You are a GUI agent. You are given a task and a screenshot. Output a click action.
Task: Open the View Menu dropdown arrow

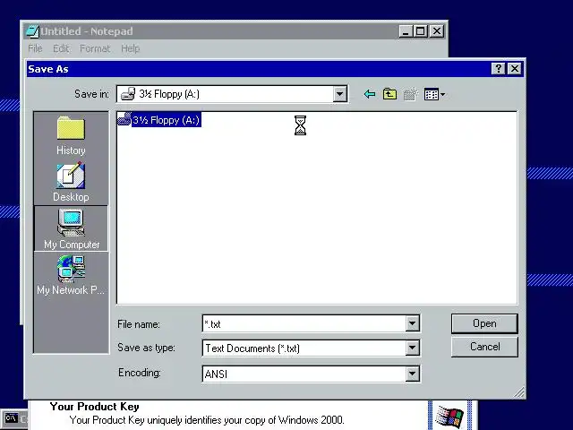tap(442, 95)
